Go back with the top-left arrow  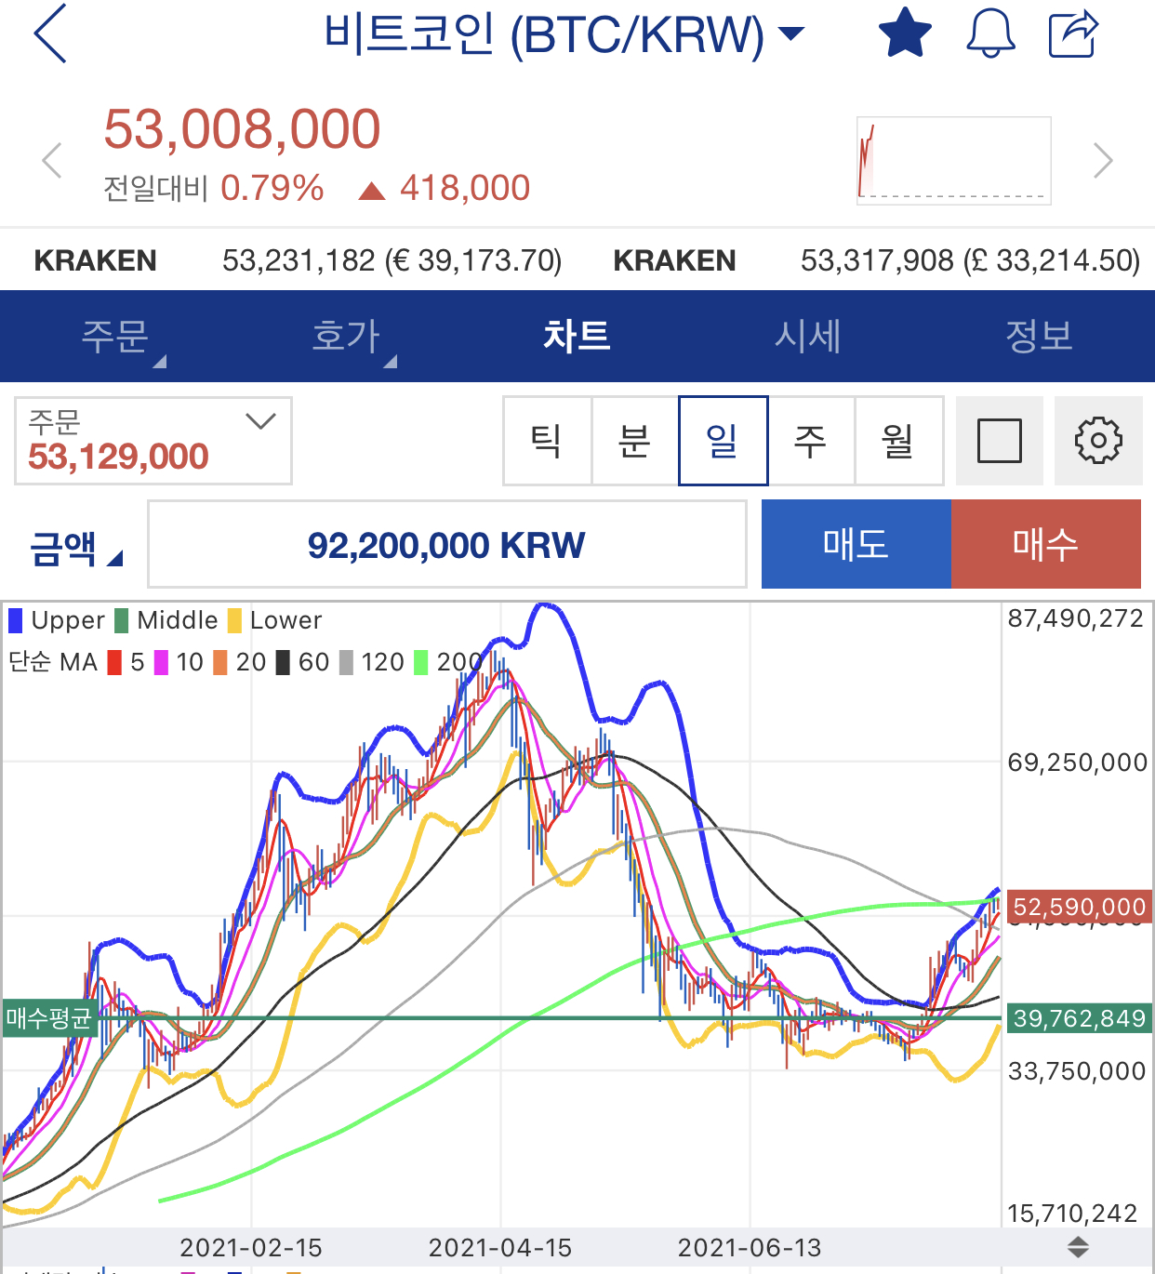click(50, 33)
